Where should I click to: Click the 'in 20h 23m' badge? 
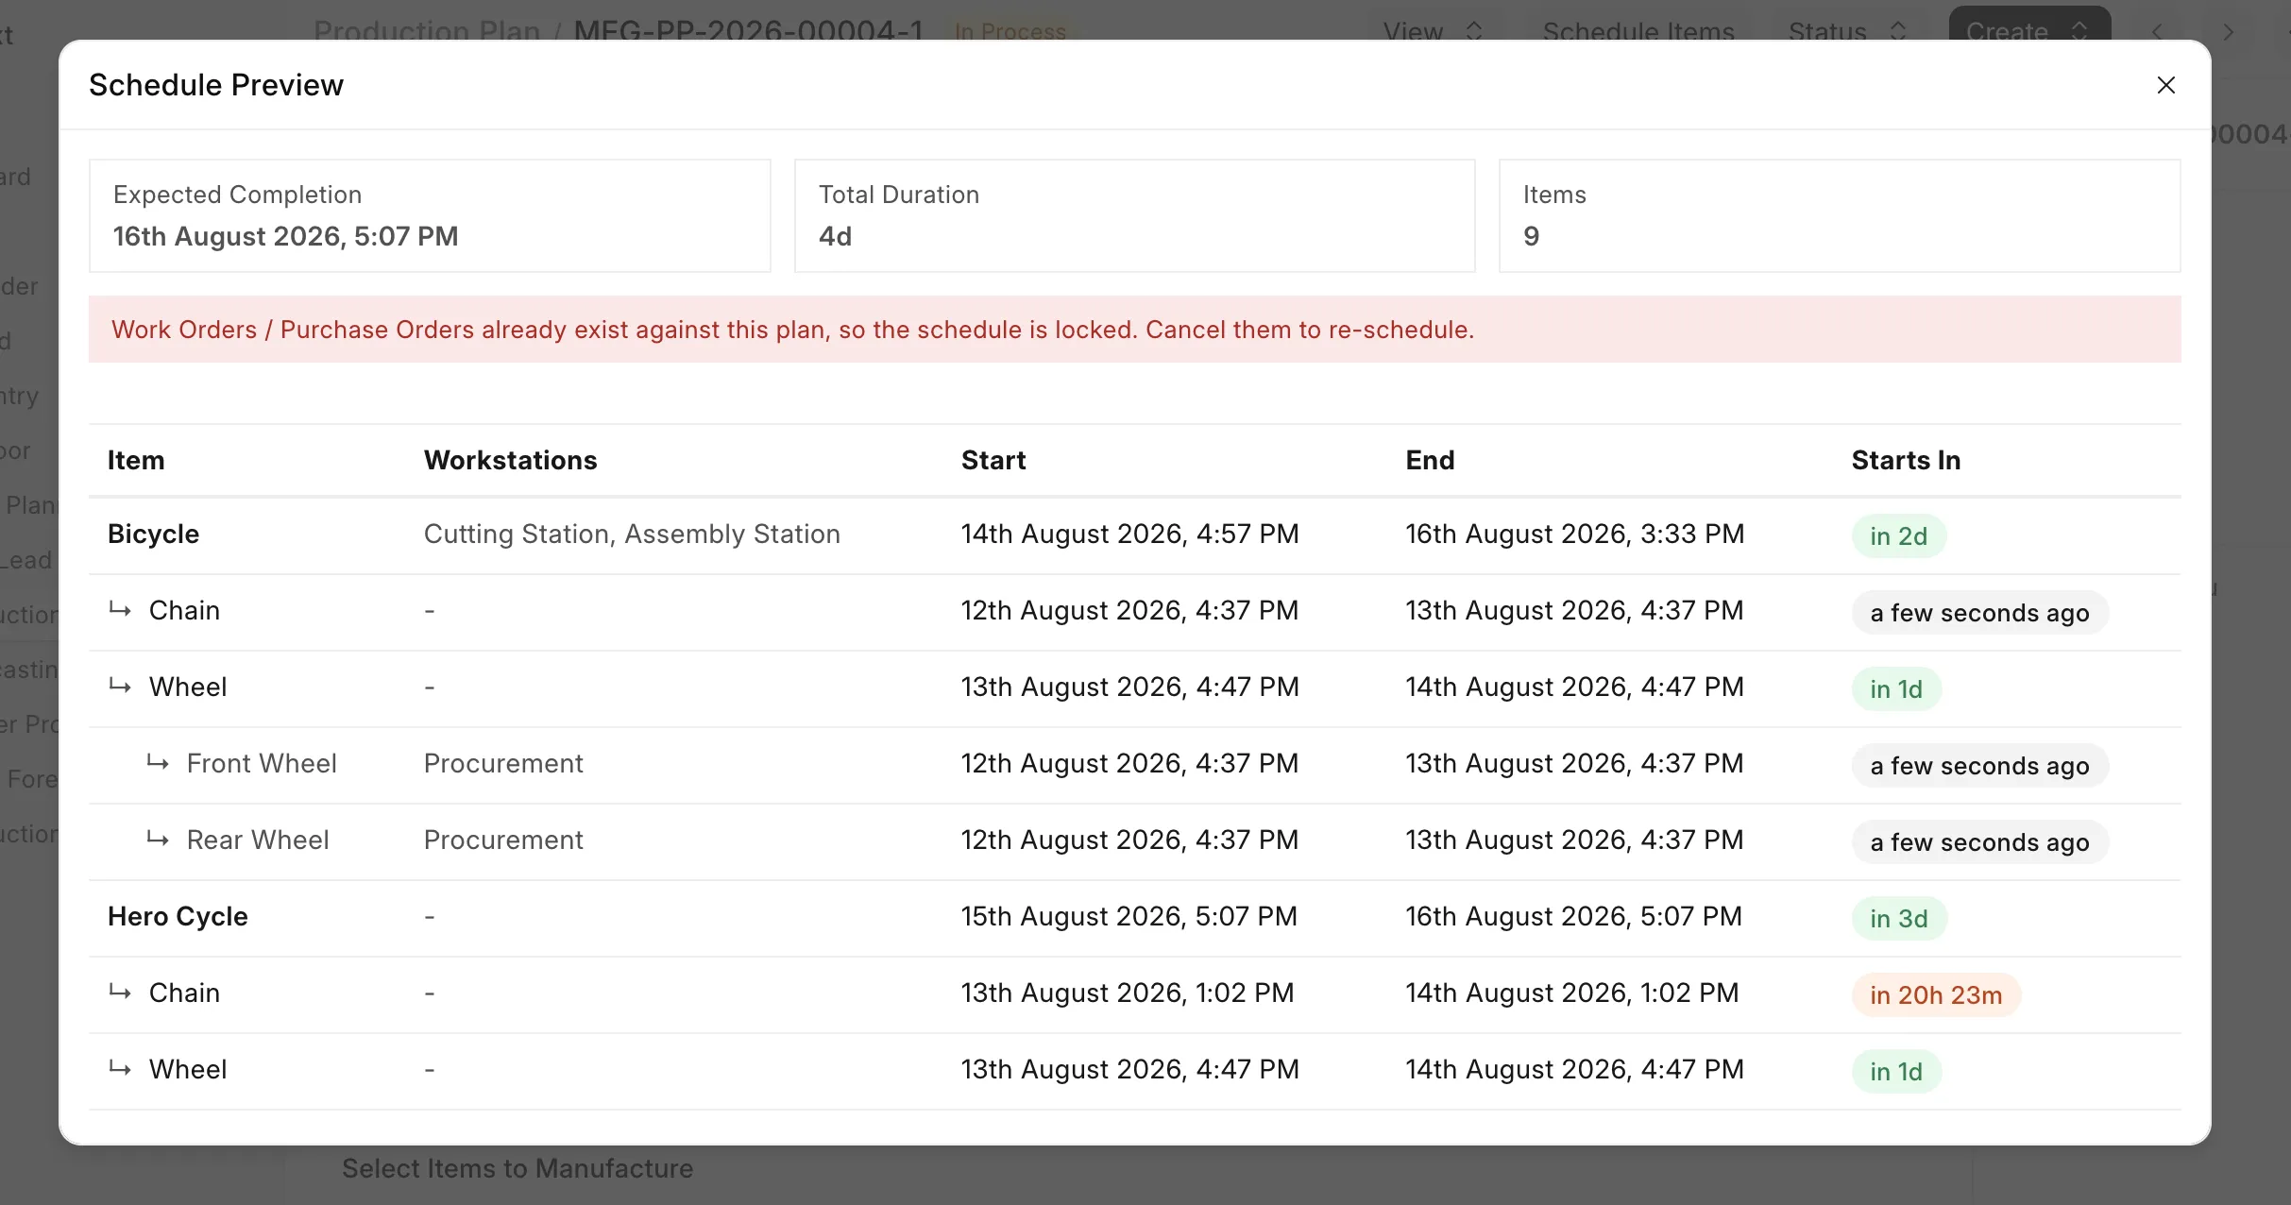click(1936, 995)
